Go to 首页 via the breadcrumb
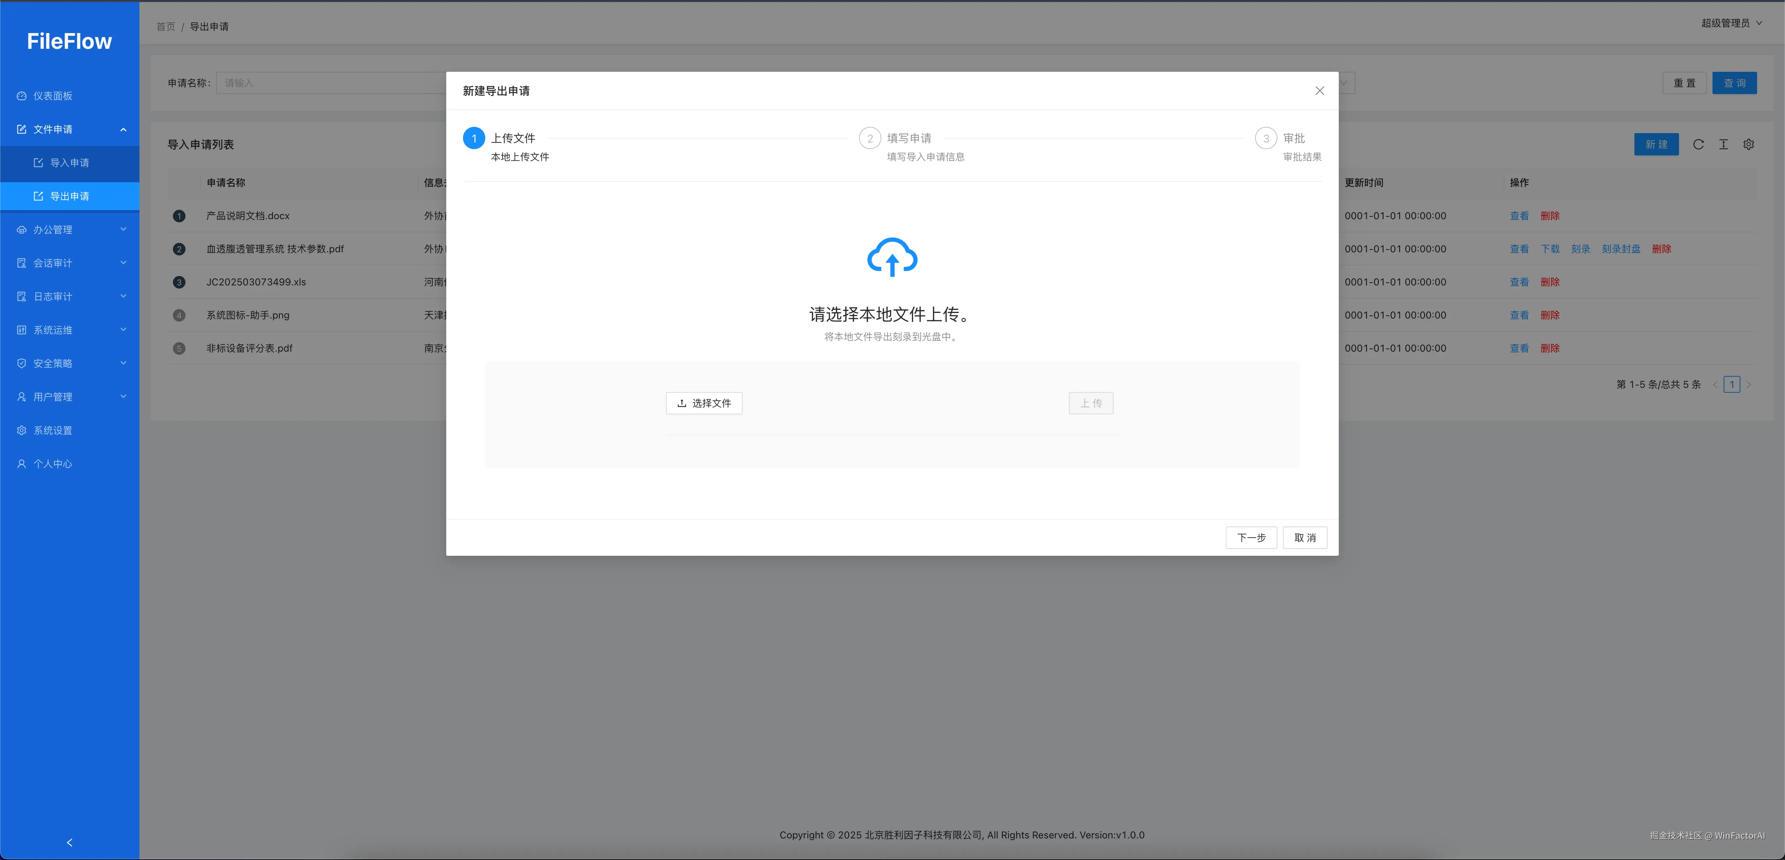1785x860 pixels. click(x=166, y=26)
